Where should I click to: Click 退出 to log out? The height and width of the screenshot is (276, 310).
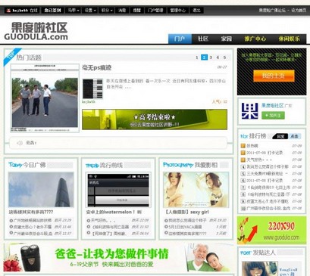(196, 11)
